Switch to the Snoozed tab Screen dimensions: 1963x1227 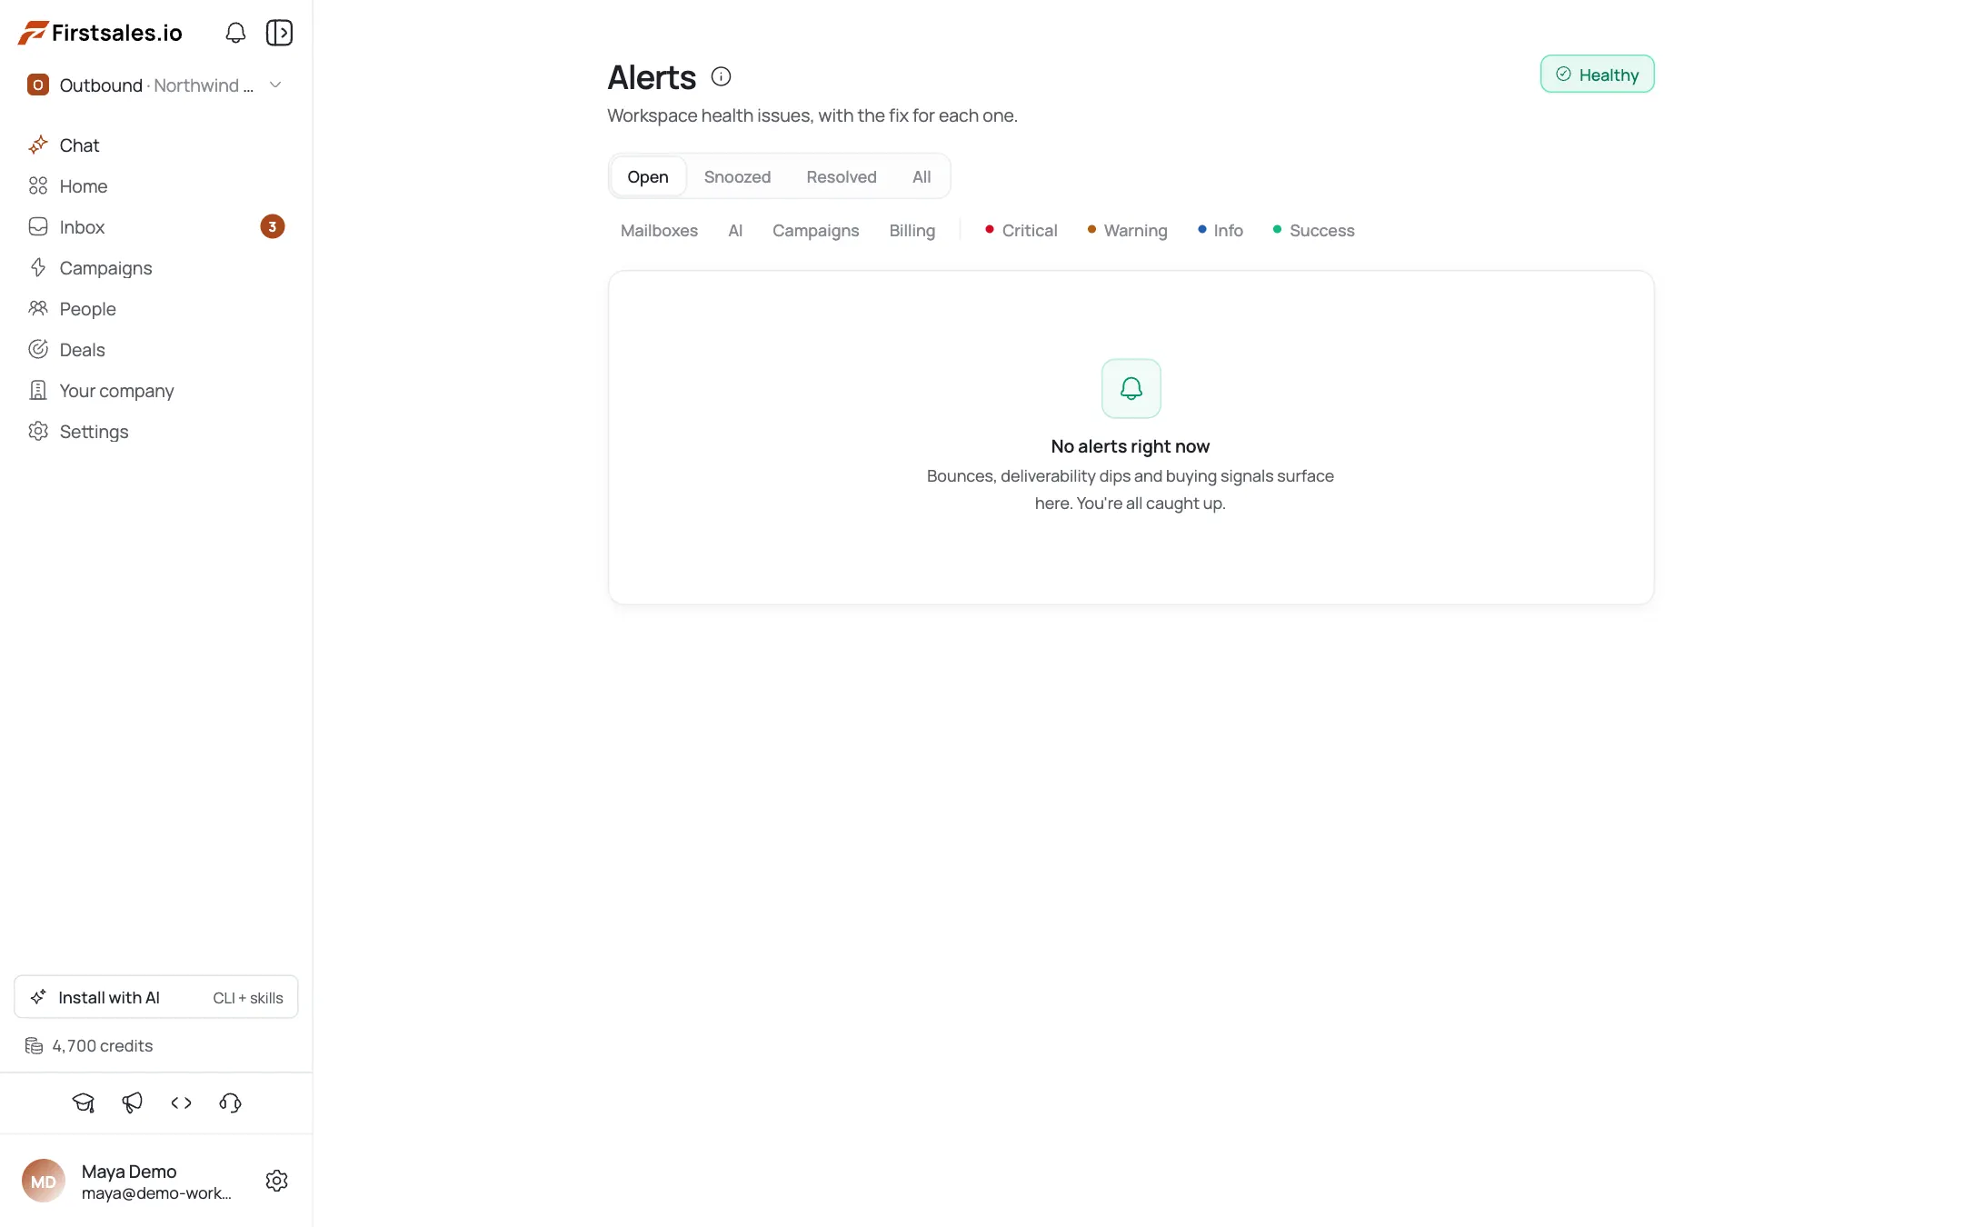point(737,176)
